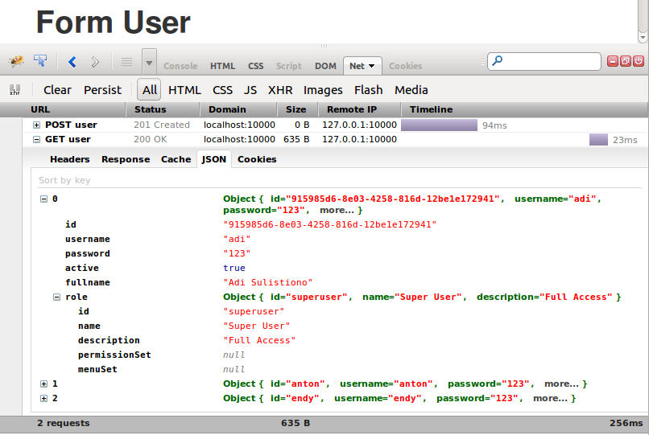Toggle the Persist option
Viewport: 649px width, 435px height.
click(102, 90)
